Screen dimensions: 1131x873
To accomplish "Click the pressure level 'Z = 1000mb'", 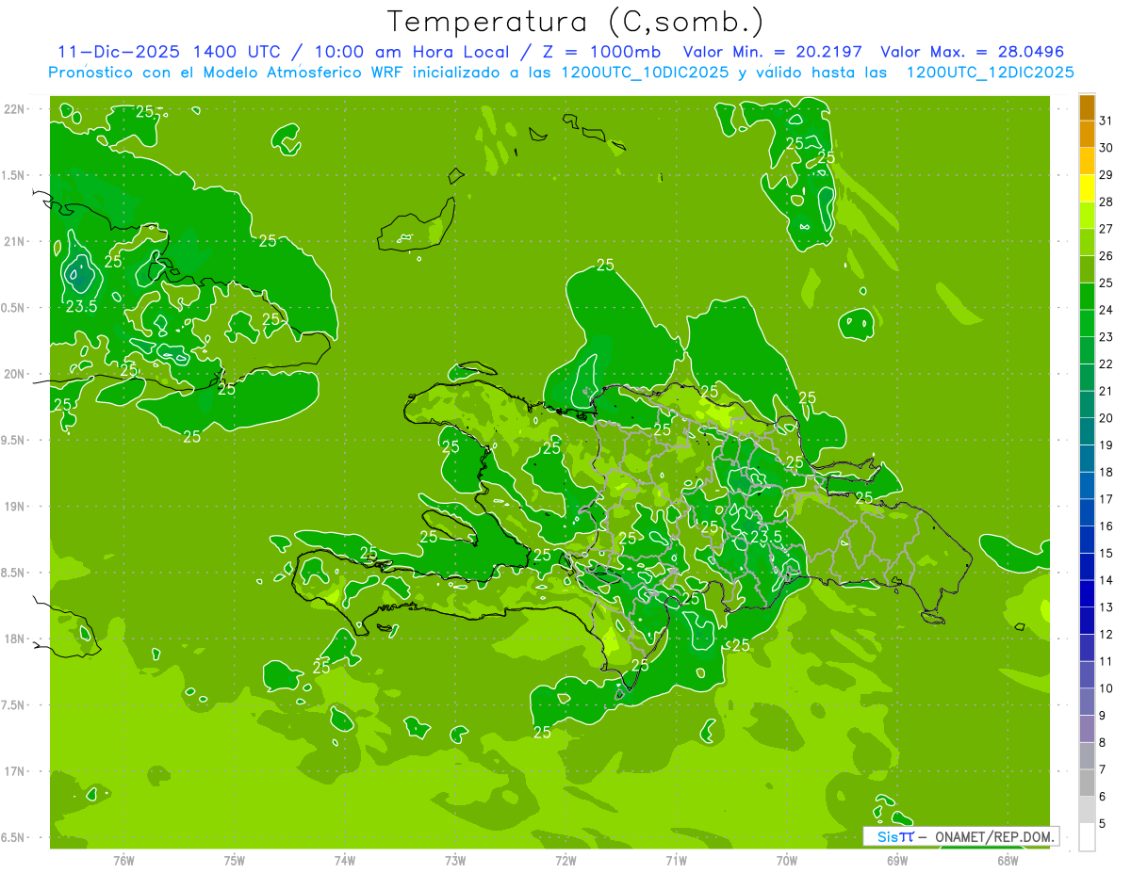I will [603, 52].
